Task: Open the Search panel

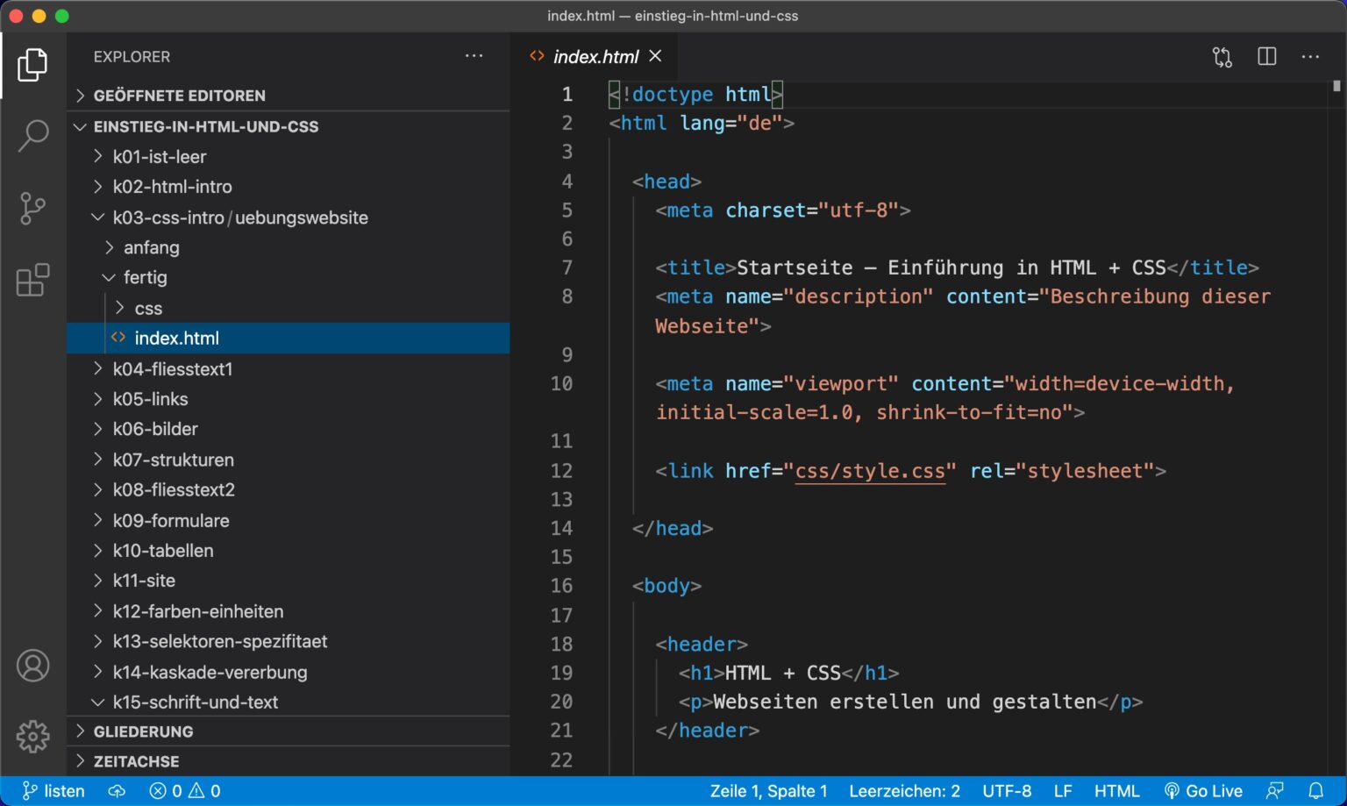Action: tap(33, 135)
